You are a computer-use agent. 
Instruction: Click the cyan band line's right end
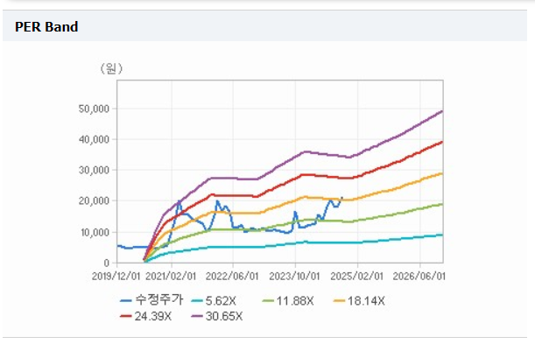click(x=442, y=235)
